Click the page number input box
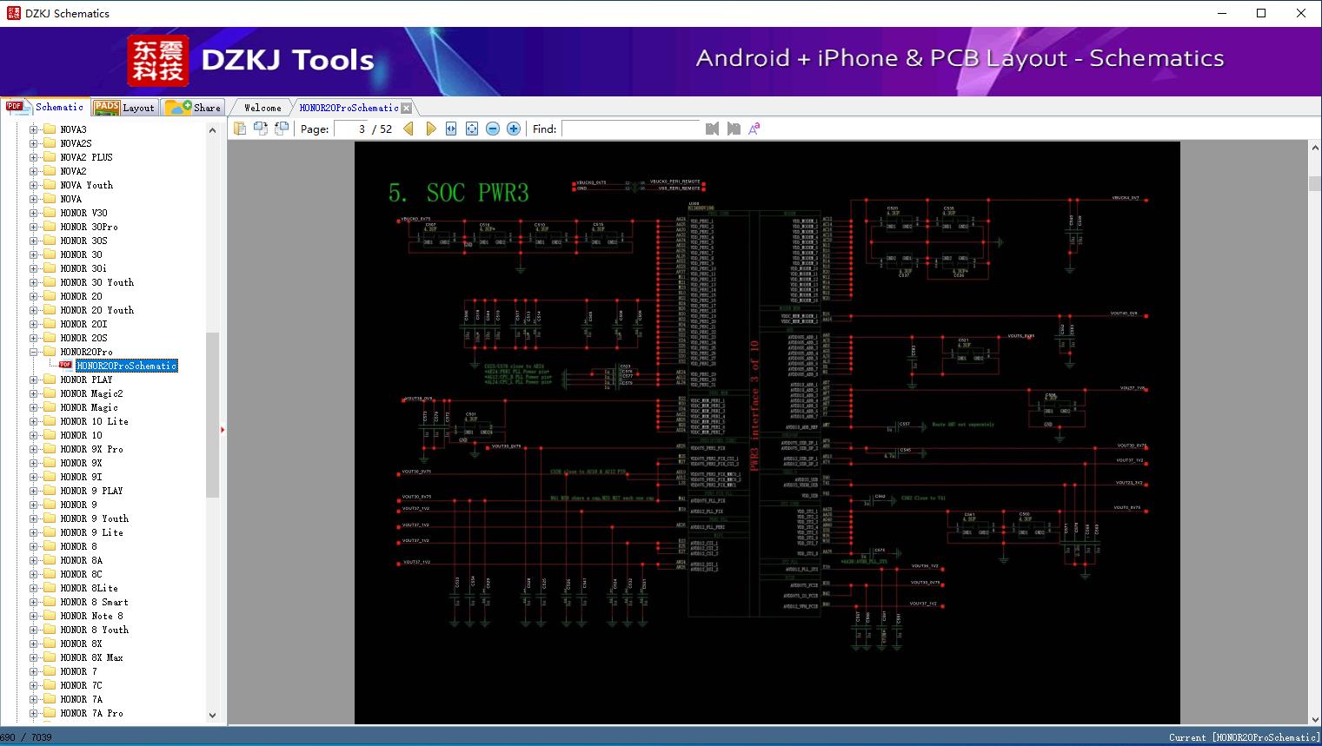Viewport: 1322px width, 746px height. pyautogui.click(x=351, y=129)
